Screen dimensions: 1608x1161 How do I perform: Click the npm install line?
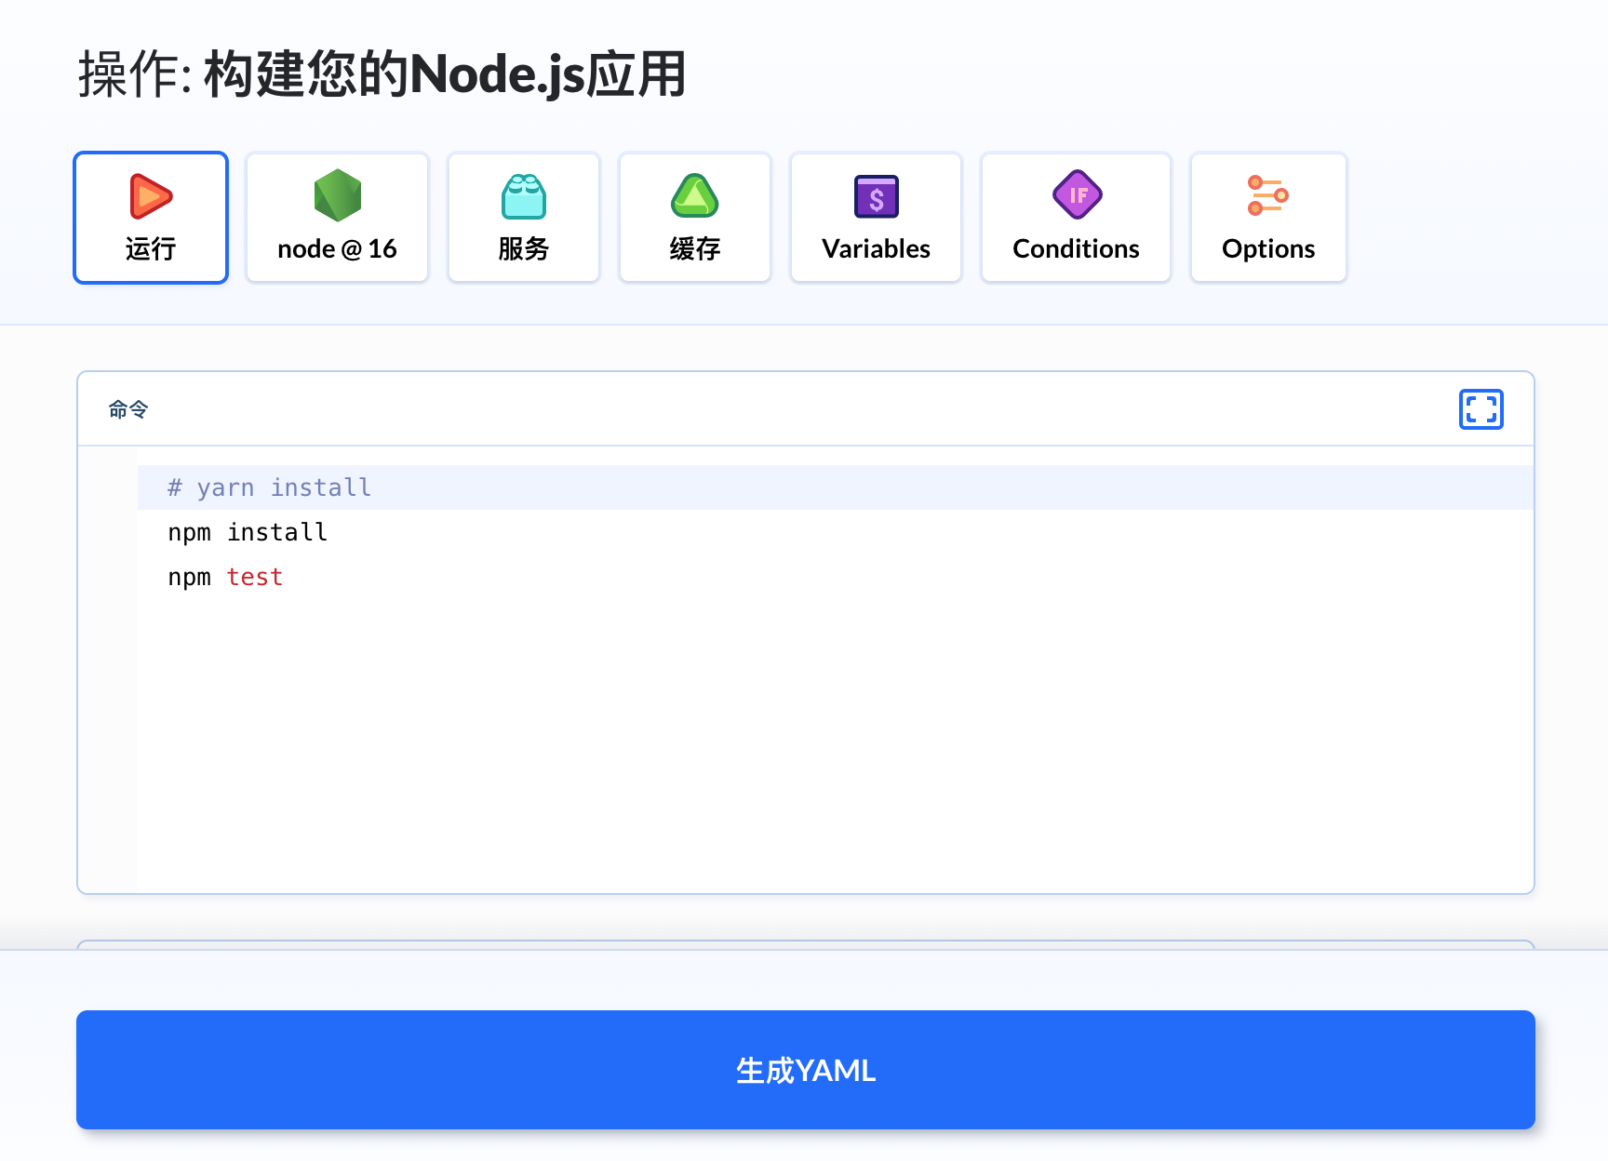[x=247, y=531]
